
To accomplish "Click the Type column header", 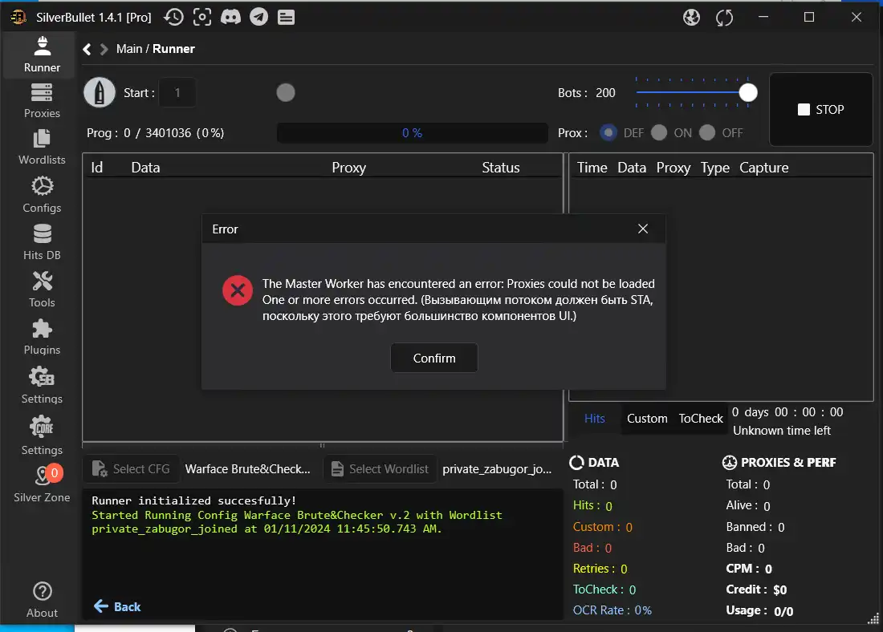I will point(714,168).
